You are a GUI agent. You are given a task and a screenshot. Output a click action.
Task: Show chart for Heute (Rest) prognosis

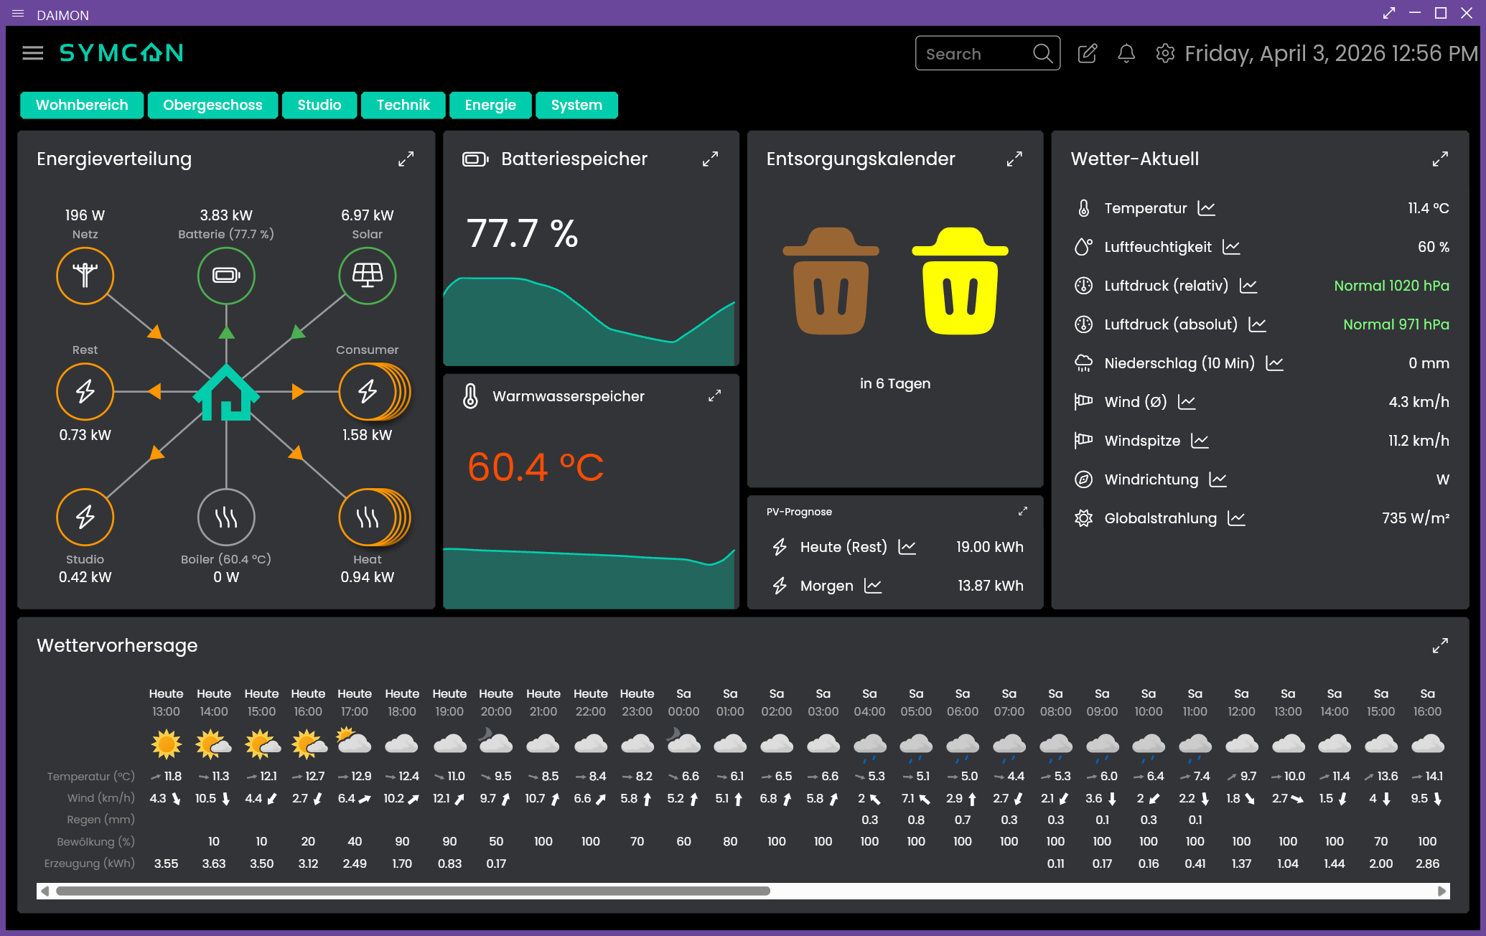(x=907, y=547)
